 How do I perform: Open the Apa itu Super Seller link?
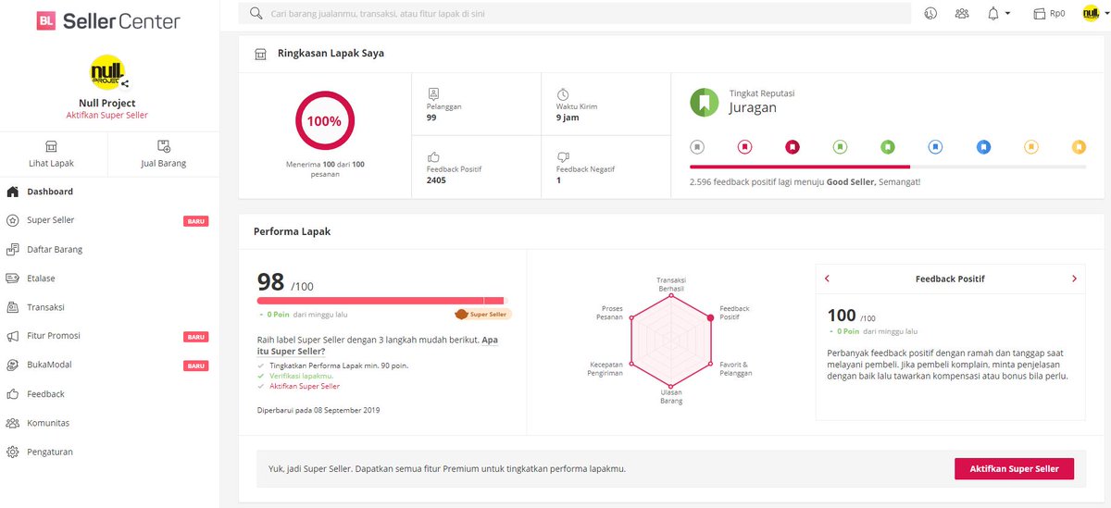click(x=378, y=346)
